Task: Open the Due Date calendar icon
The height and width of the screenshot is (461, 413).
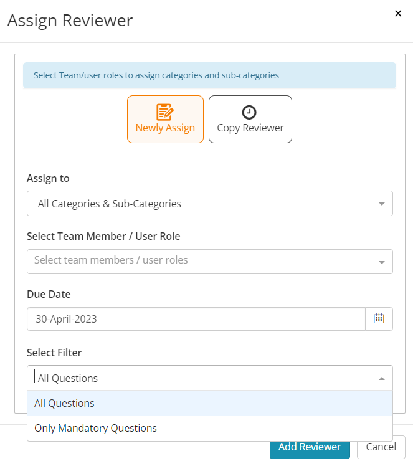Action: click(379, 319)
